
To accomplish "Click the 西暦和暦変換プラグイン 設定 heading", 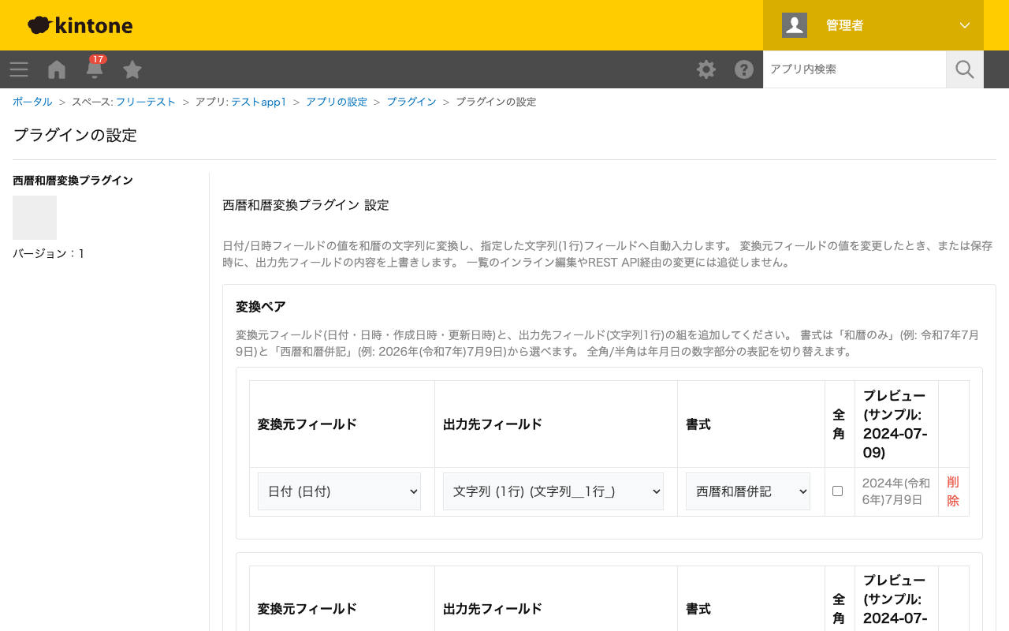I will tap(306, 205).
